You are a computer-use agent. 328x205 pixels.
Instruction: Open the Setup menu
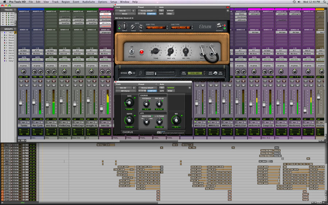114,2
